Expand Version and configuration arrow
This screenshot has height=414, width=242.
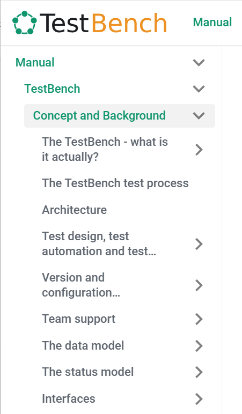(x=199, y=285)
